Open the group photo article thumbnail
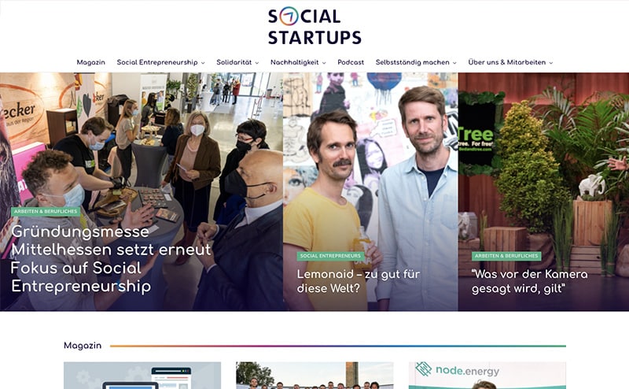Image resolution: width=629 pixels, height=389 pixels. pos(314,376)
